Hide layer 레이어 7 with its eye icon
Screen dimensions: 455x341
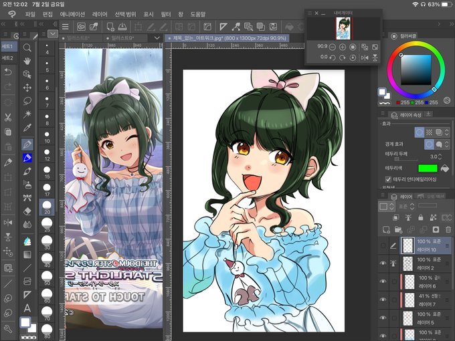click(x=383, y=300)
